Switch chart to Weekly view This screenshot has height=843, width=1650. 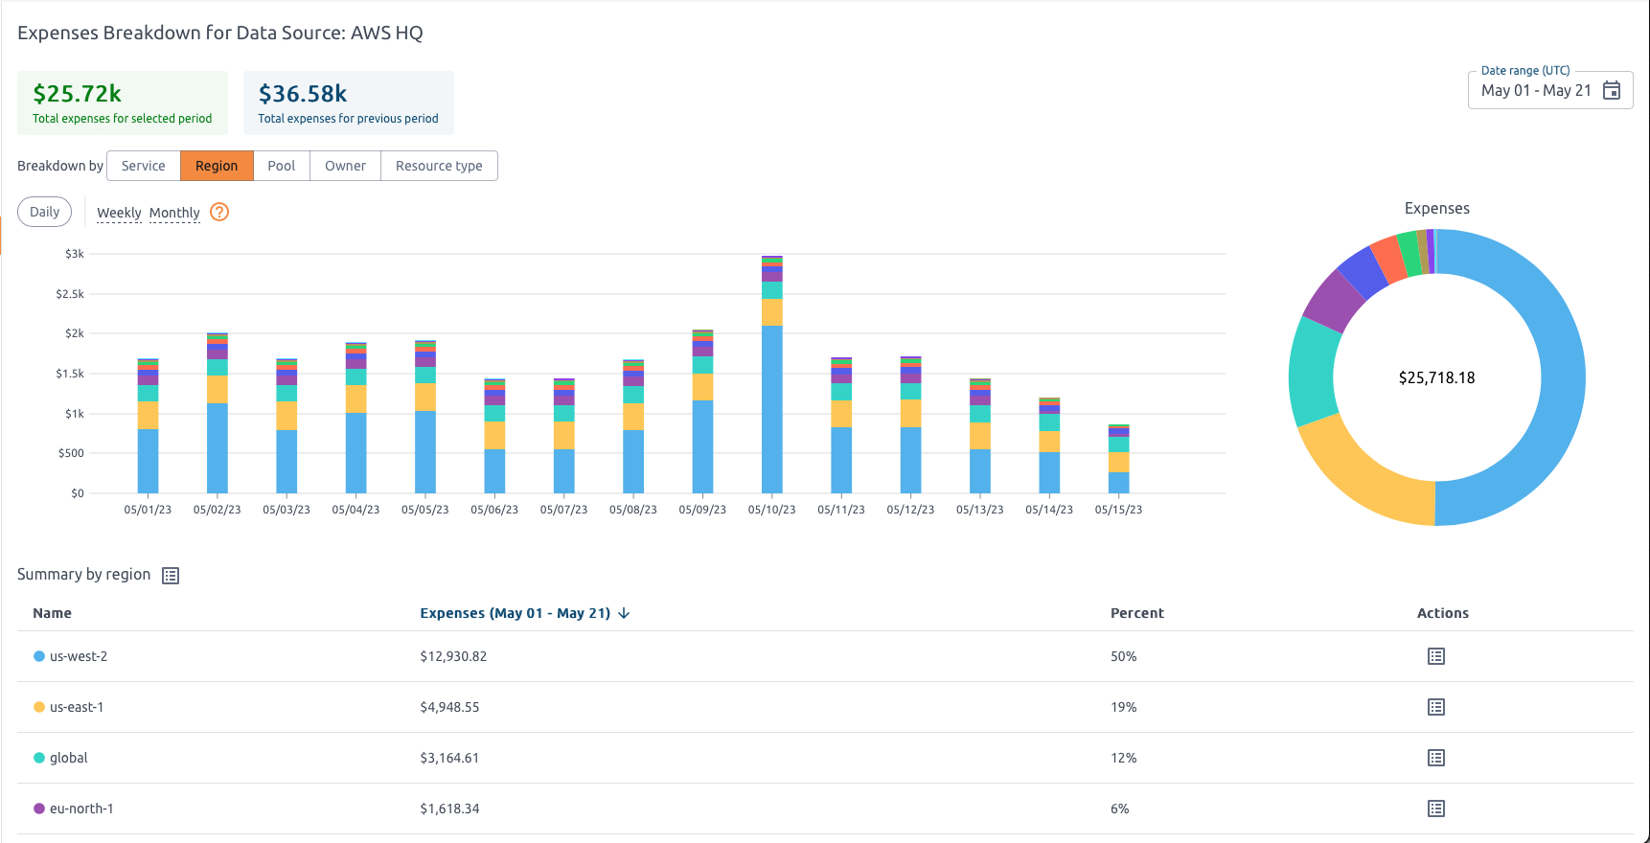[x=119, y=213]
